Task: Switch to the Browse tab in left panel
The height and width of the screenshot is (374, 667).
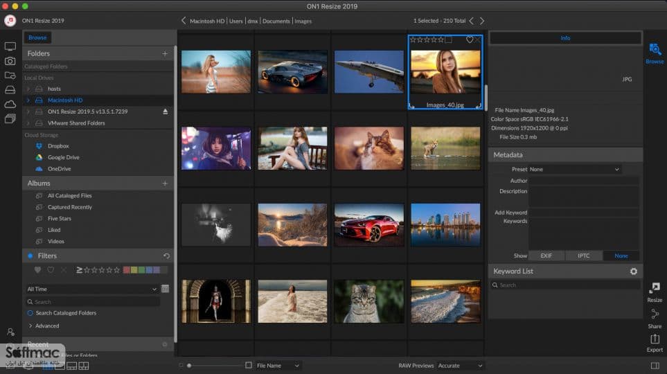Action: 37,37
